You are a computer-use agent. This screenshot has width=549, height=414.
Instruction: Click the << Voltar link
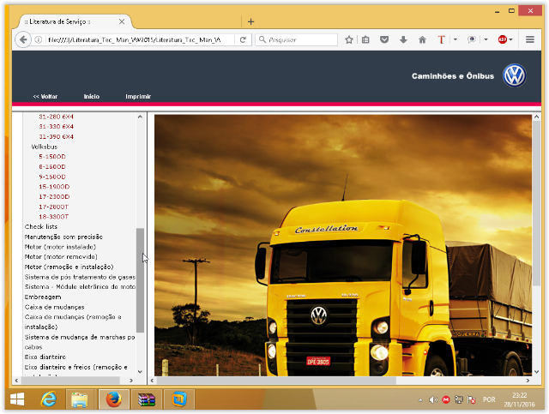pyautogui.click(x=45, y=96)
